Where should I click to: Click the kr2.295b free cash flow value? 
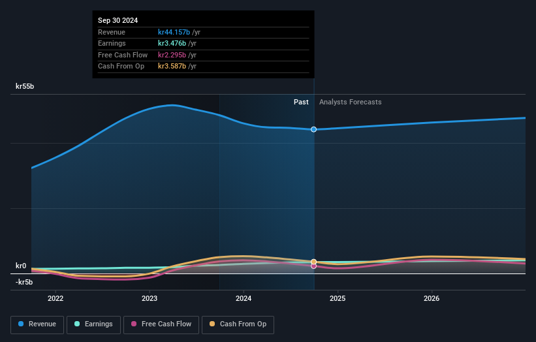tap(172, 55)
